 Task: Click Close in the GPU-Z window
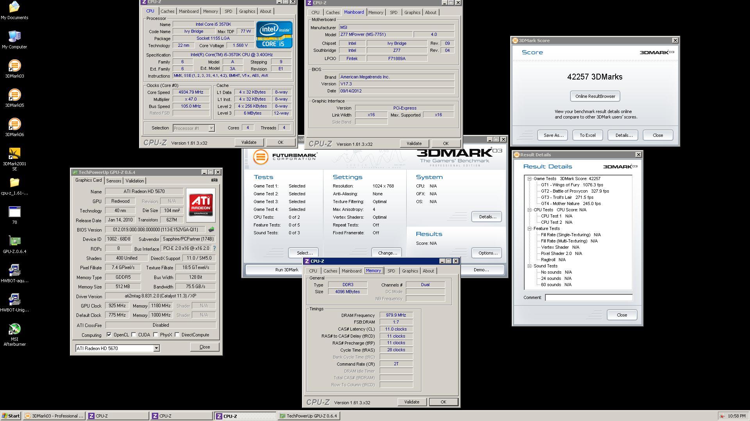(204, 347)
